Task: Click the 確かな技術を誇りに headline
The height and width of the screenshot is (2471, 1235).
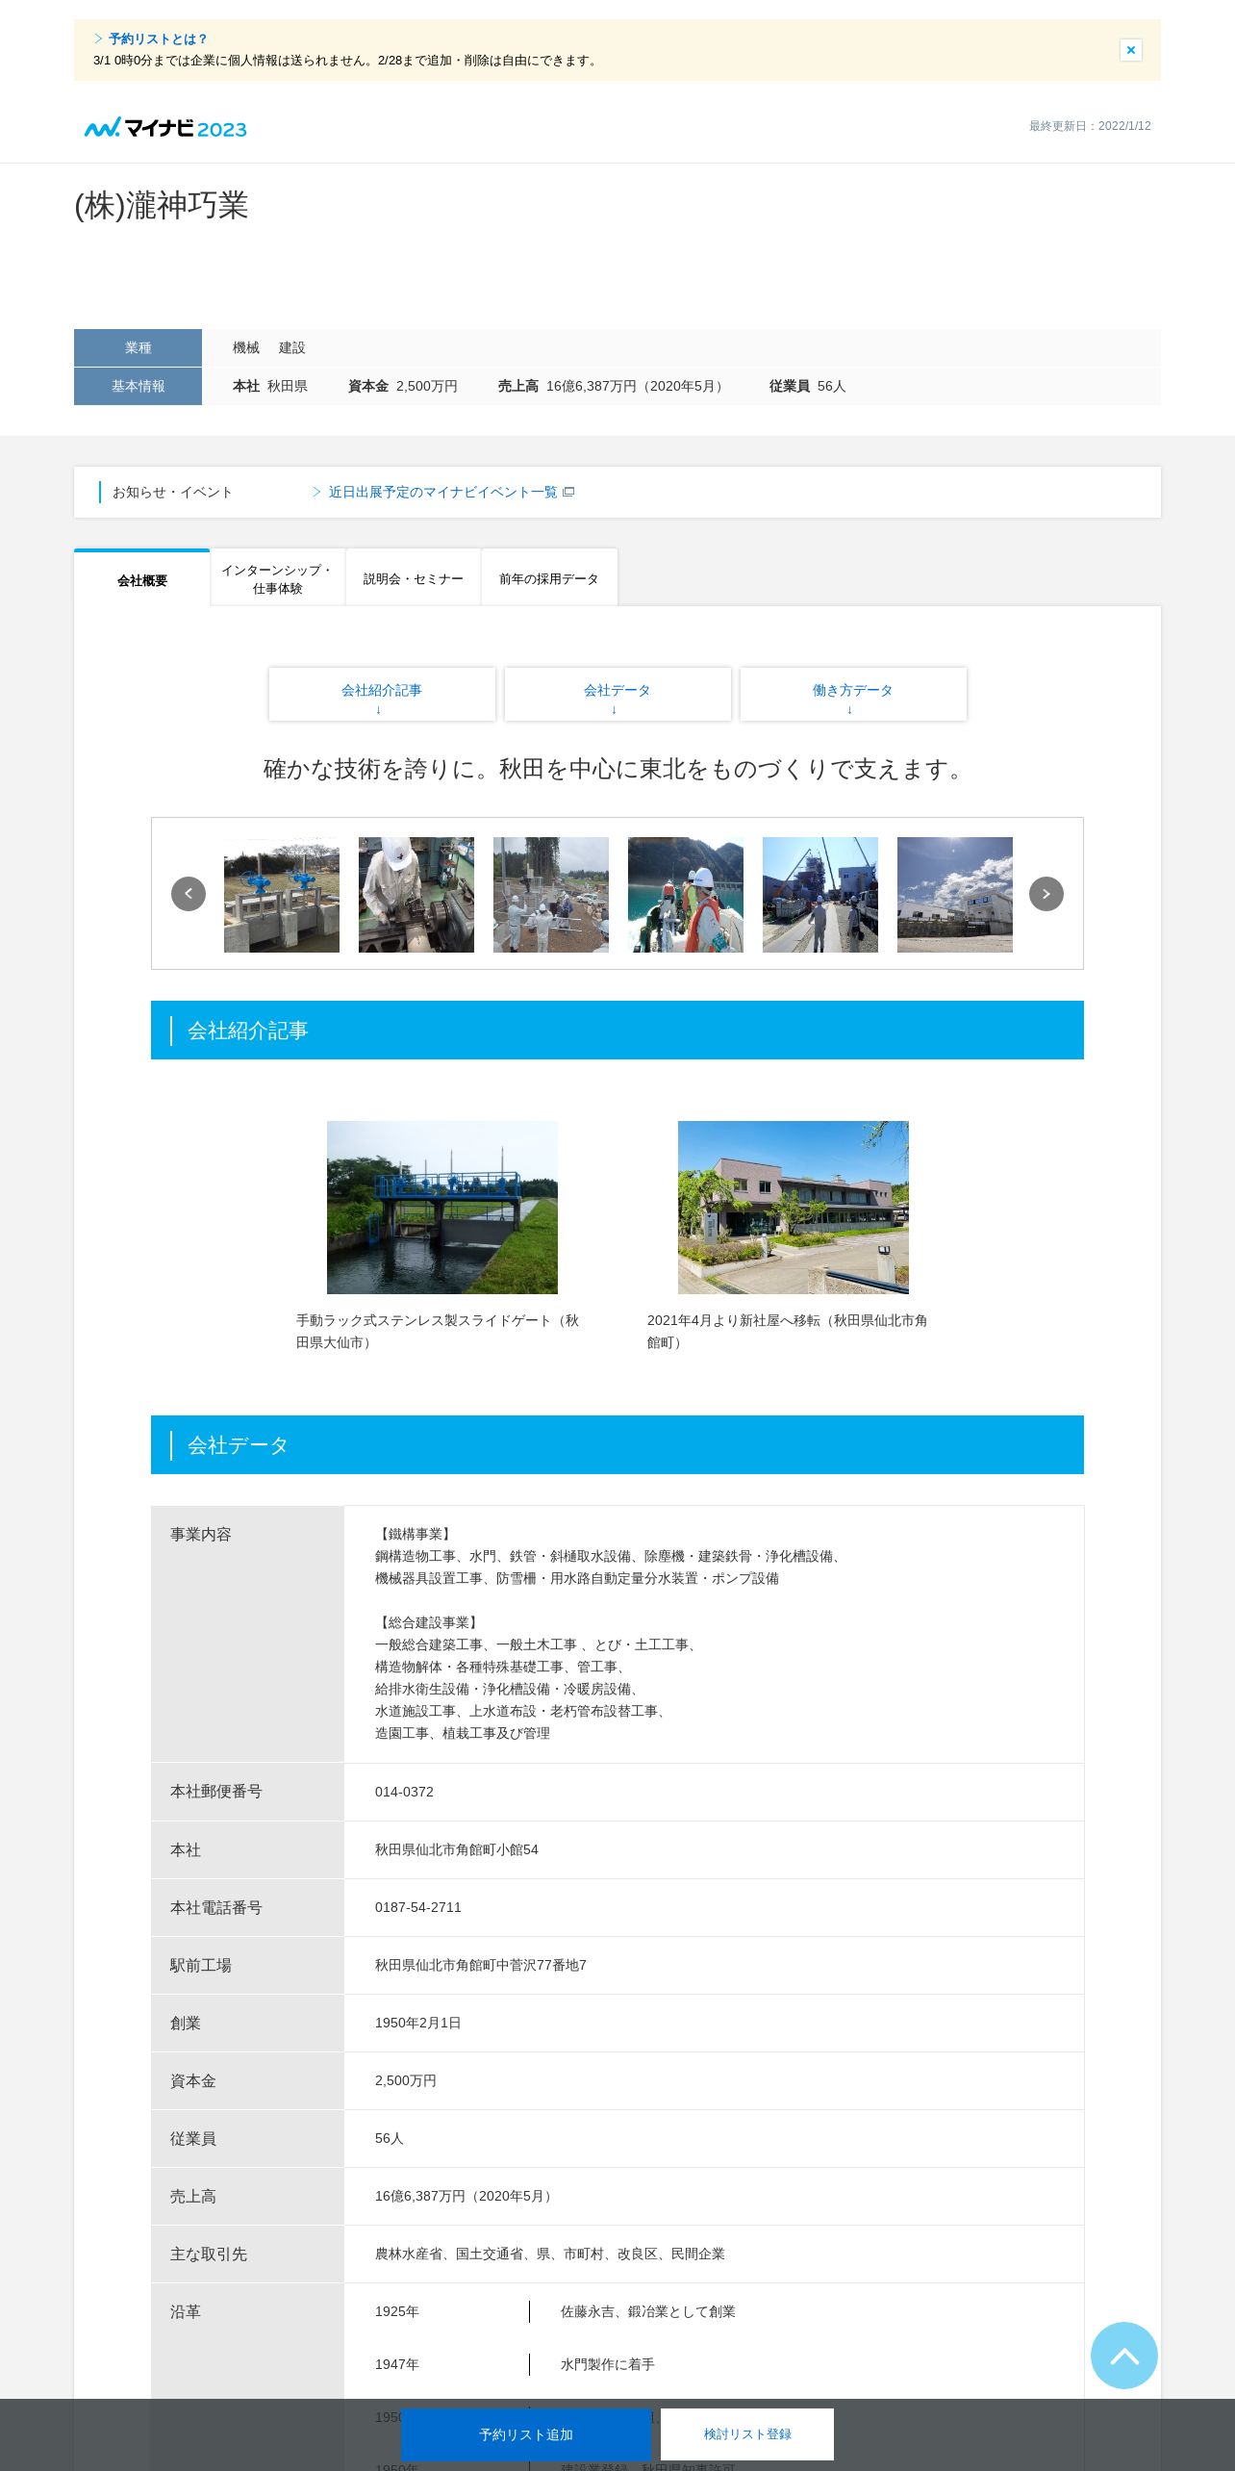Action: pyautogui.click(x=616, y=769)
